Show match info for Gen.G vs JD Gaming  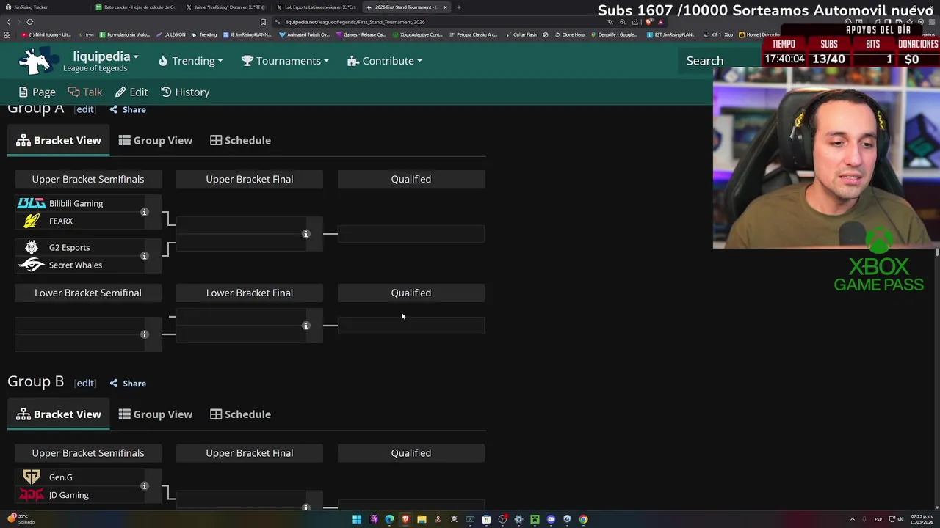coord(145,486)
